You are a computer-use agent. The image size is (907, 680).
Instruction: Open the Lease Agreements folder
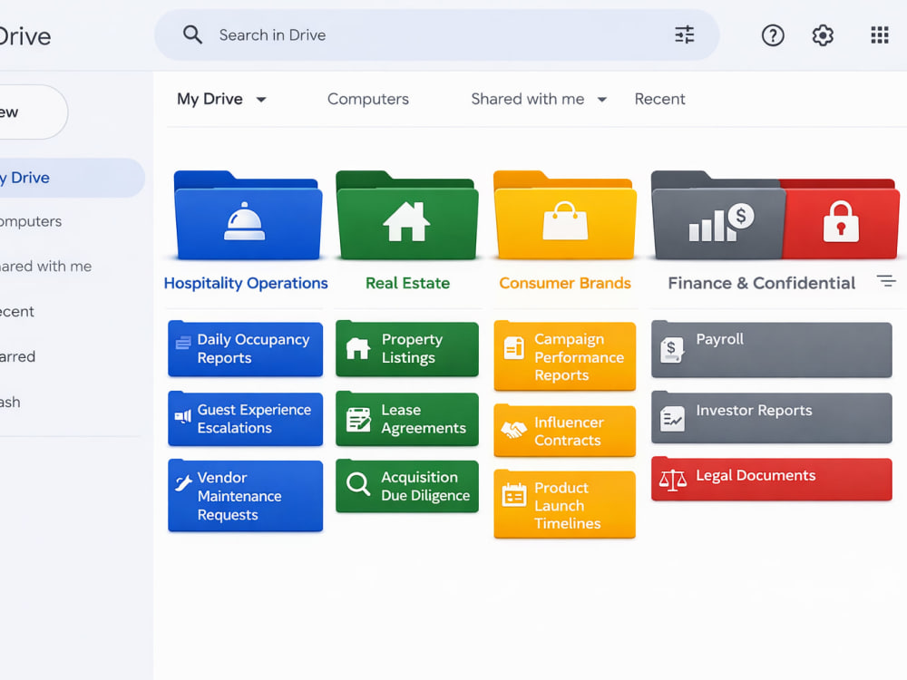coord(407,419)
